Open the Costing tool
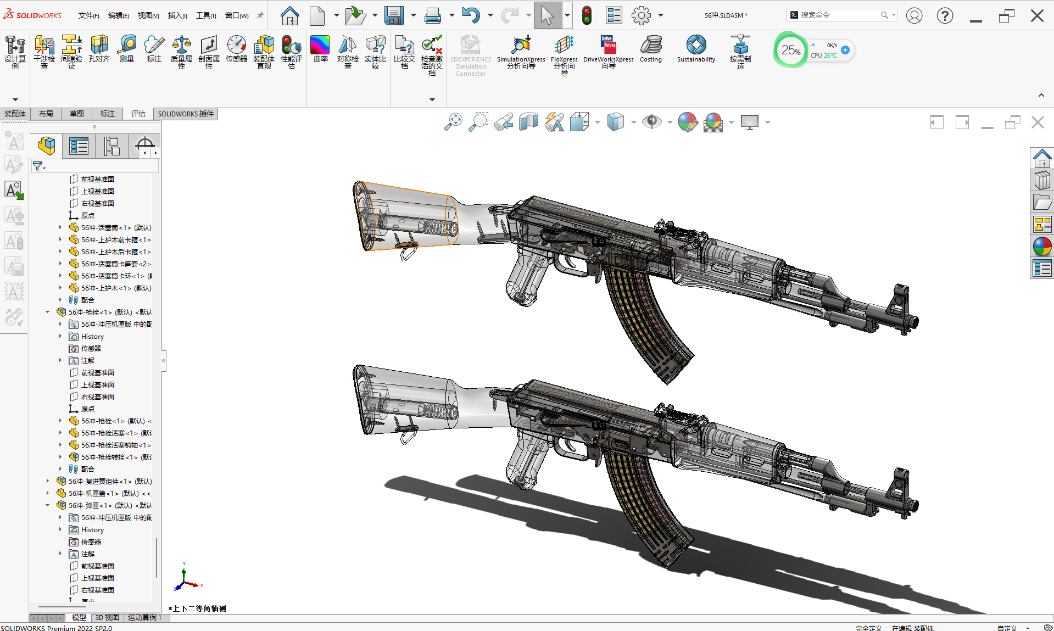Image resolution: width=1054 pixels, height=631 pixels. (651, 49)
